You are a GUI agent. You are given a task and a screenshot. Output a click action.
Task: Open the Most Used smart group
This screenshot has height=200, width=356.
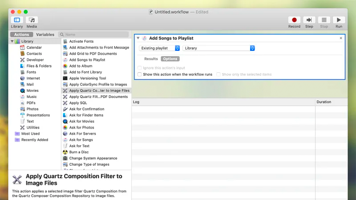tap(30, 134)
